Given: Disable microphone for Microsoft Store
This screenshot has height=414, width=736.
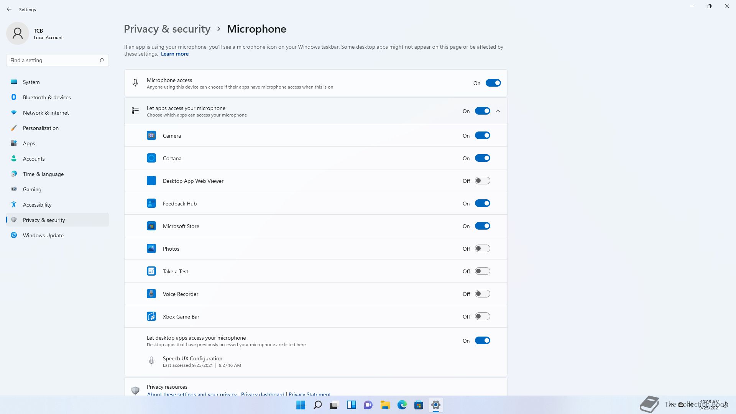Looking at the screenshot, I should click(482, 226).
